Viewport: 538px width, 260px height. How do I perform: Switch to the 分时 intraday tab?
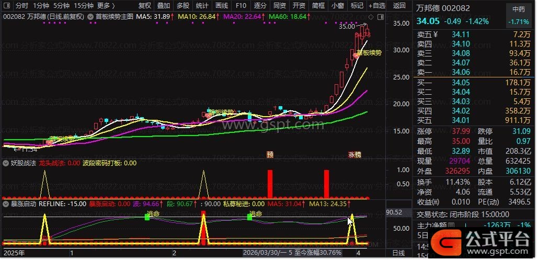point(21,6)
